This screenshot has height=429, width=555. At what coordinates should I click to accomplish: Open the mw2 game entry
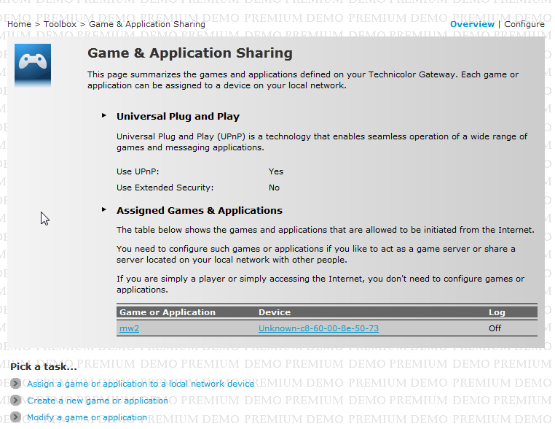click(129, 328)
